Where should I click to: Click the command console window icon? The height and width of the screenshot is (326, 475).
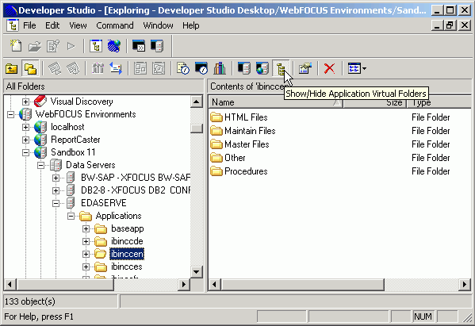pyautogui.click(x=139, y=46)
